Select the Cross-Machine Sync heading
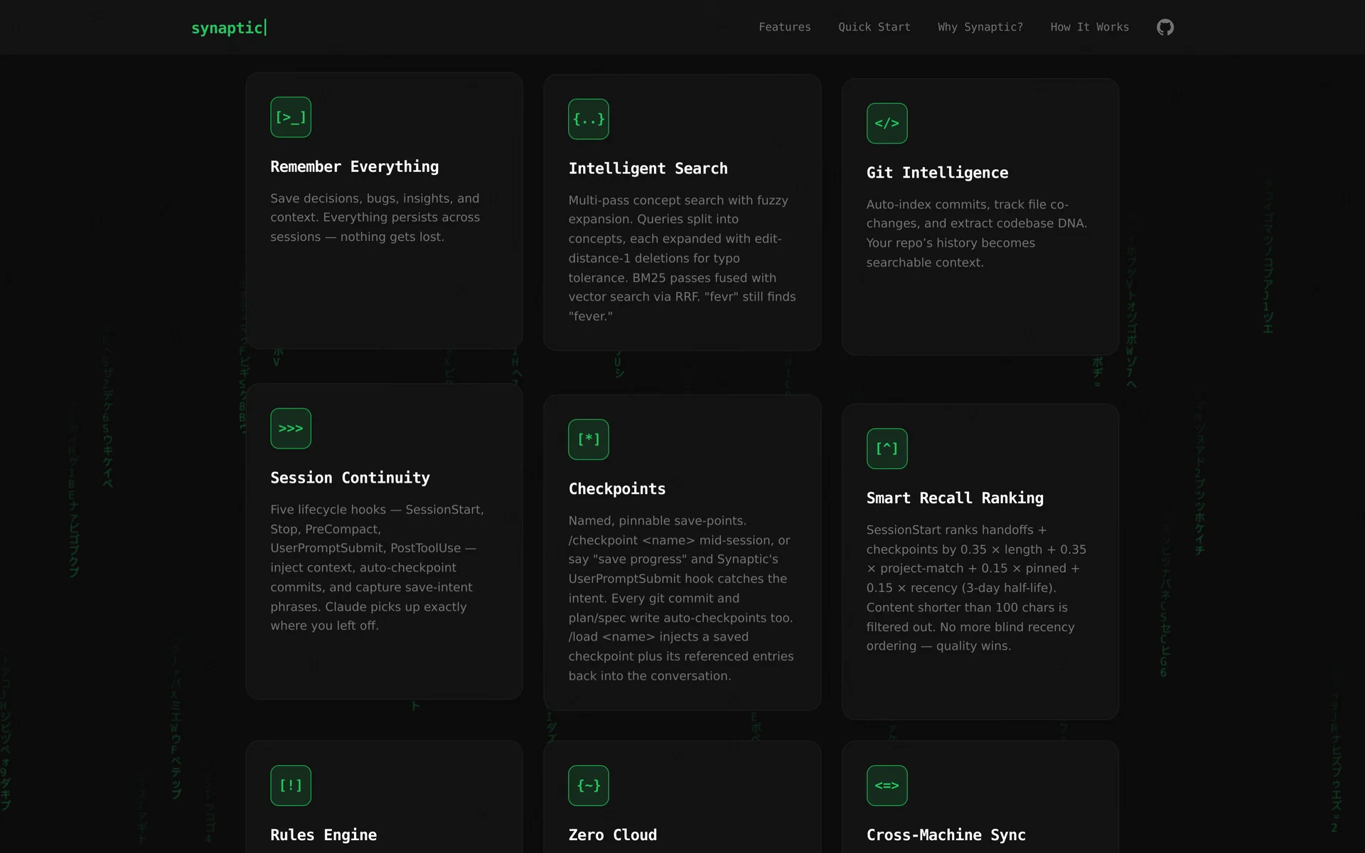 (x=946, y=835)
